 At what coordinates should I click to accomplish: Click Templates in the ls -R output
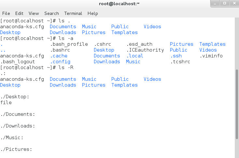pos(124,85)
